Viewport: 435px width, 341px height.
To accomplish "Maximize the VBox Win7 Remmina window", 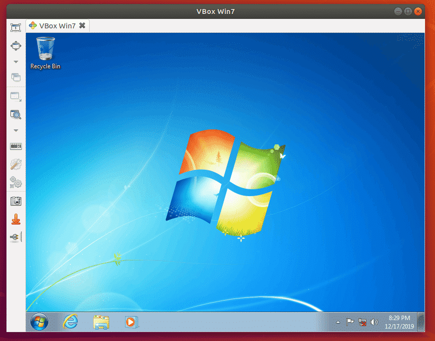I will pyautogui.click(x=408, y=11).
